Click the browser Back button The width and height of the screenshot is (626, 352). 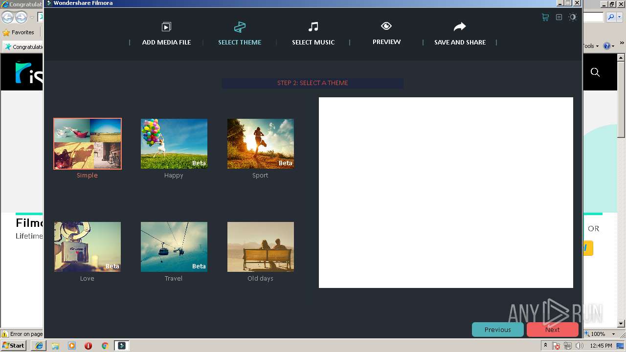click(x=7, y=18)
